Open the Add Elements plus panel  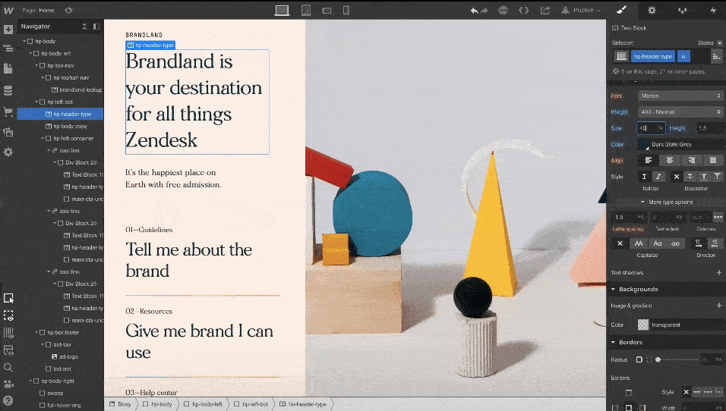(x=8, y=30)
